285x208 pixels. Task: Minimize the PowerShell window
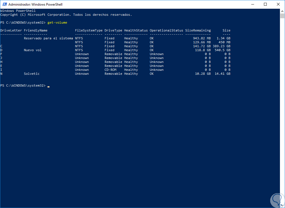tap(252, 4)
